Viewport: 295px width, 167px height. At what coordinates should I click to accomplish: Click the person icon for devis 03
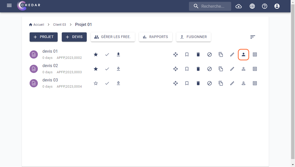[244, 83]
